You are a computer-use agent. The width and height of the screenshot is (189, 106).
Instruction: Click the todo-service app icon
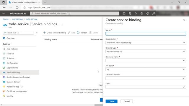5,25
